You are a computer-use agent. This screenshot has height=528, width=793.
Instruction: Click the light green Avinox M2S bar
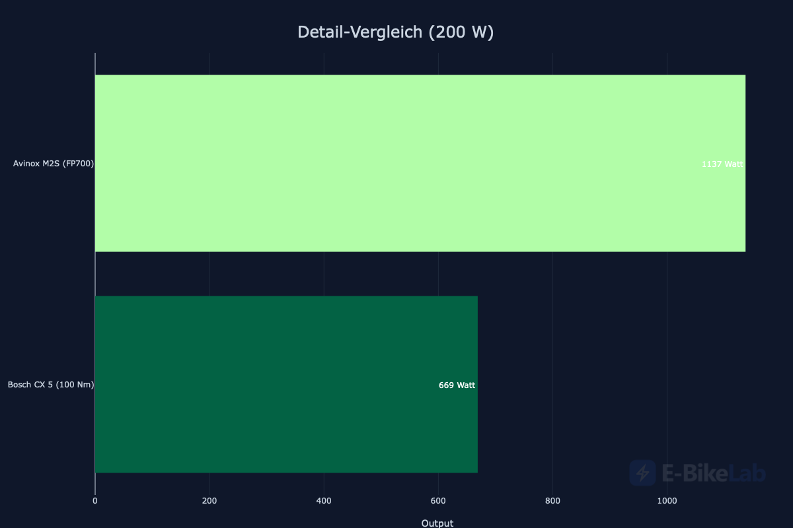pyautogui.click(x=420, y=163)
